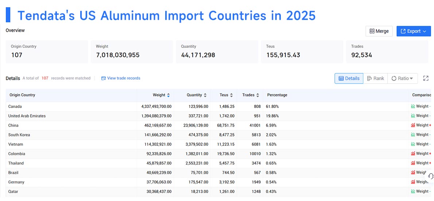
Task: Click the Origin Country column header
Action: click(x=22, y=95)
